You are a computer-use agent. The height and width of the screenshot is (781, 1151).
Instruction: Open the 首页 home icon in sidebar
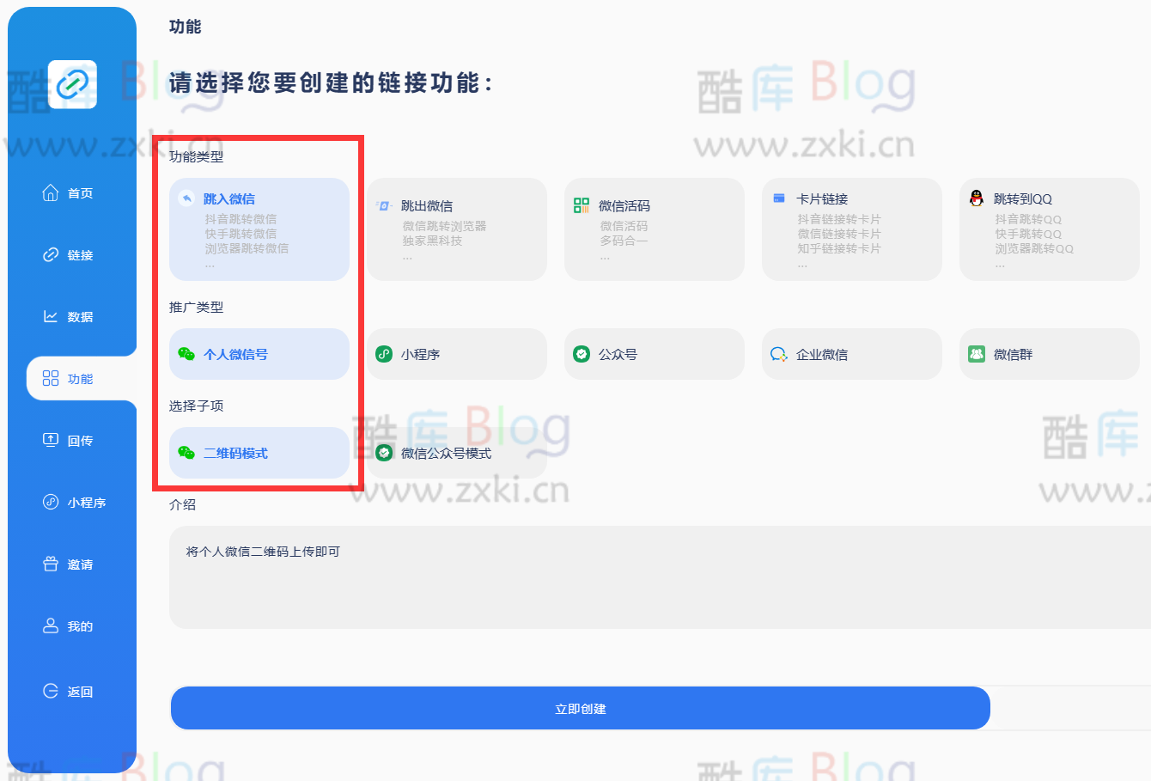pos(71,192)
